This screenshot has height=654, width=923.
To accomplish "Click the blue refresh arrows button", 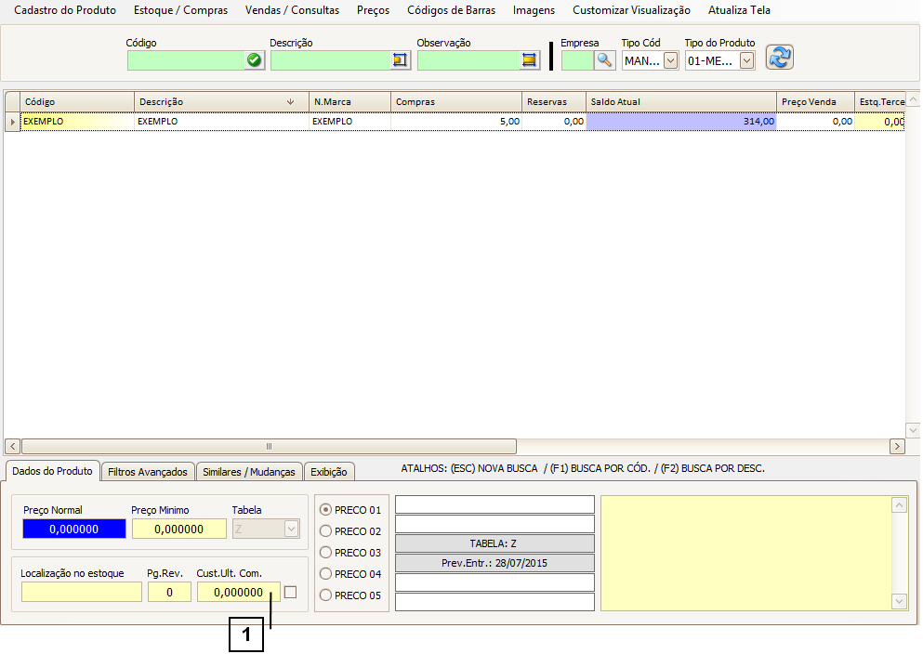I will [779, 58].
